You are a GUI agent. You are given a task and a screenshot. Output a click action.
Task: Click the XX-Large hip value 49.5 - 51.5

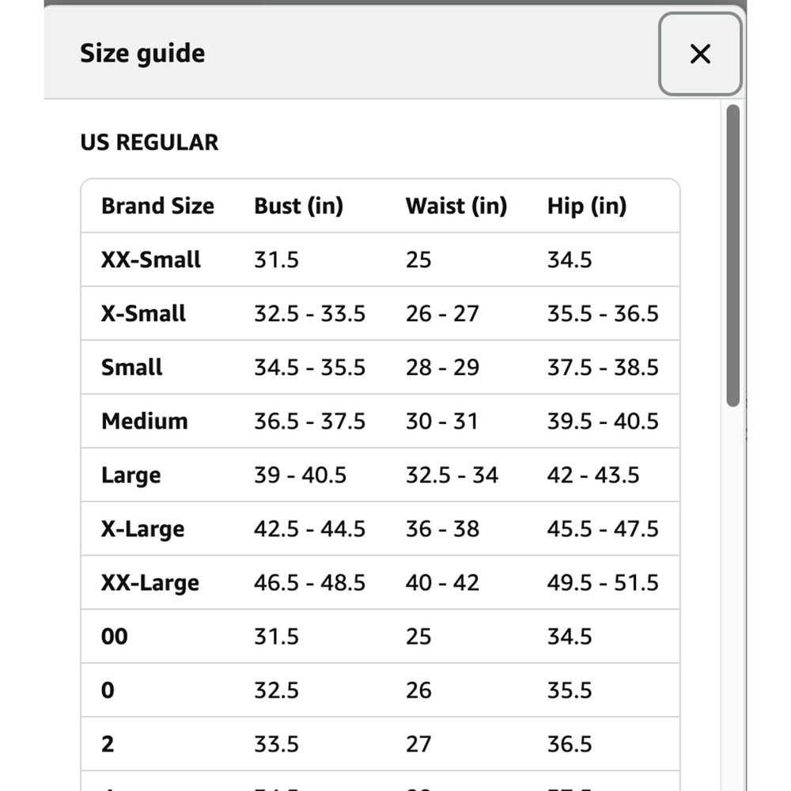coord(603,583)
